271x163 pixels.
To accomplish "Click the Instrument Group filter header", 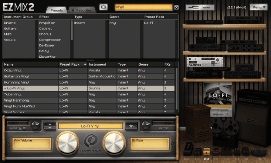I will coord(18,17).
